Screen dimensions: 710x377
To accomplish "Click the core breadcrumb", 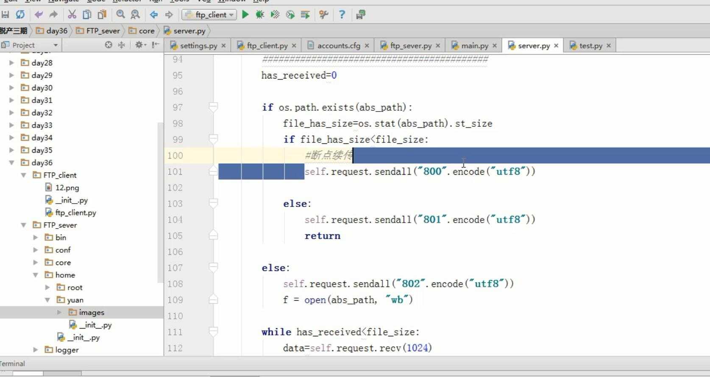I will click(142, 31).
